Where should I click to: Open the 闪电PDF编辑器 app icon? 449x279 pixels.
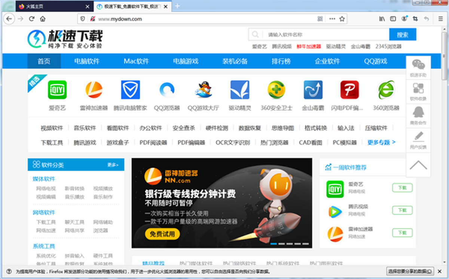click(x=349, y=90)
